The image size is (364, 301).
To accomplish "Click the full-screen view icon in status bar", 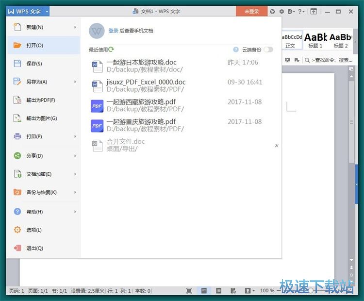I will point(189,290).
